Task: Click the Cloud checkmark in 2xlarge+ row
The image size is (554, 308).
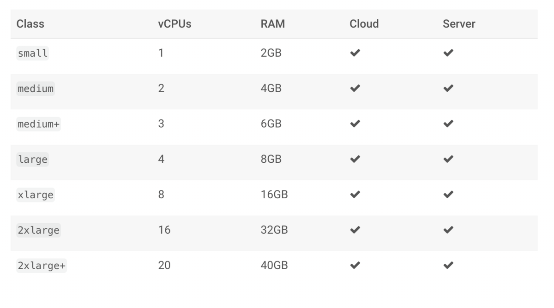Action: 355,266
